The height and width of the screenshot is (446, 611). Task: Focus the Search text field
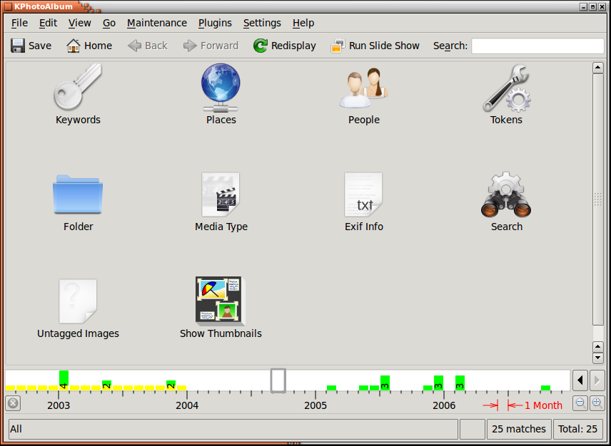(x=537, y=46)
